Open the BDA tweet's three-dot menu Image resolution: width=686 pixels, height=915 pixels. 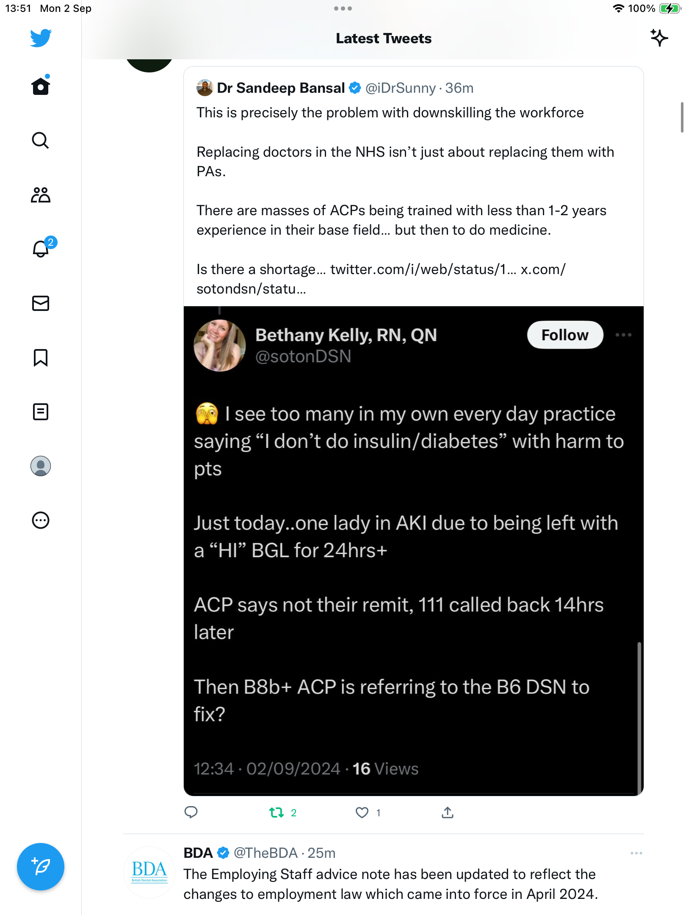636,853
